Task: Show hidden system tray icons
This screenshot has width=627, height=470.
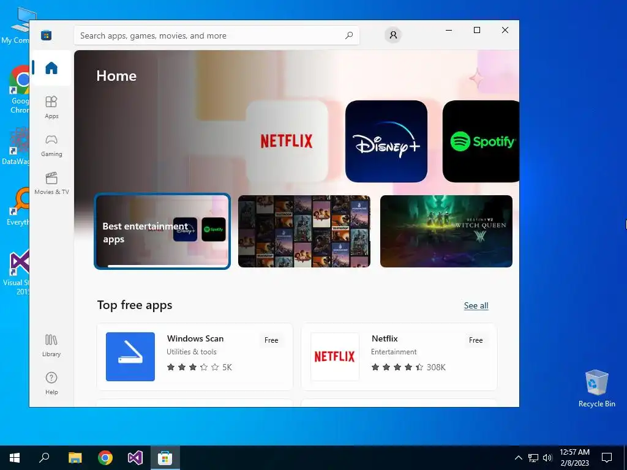Action: tap(518, 458)
